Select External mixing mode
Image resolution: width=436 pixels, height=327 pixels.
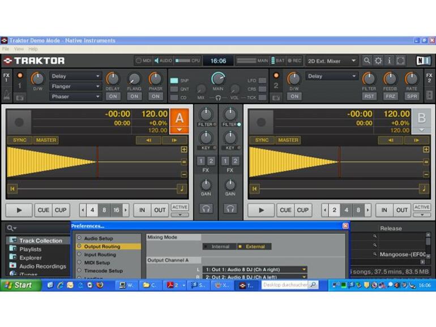pyautogui.click(x=255, y=247)
